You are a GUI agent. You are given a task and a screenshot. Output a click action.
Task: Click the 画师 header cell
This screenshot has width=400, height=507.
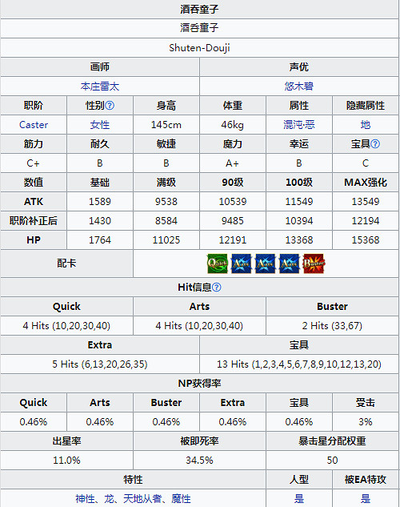100,67
